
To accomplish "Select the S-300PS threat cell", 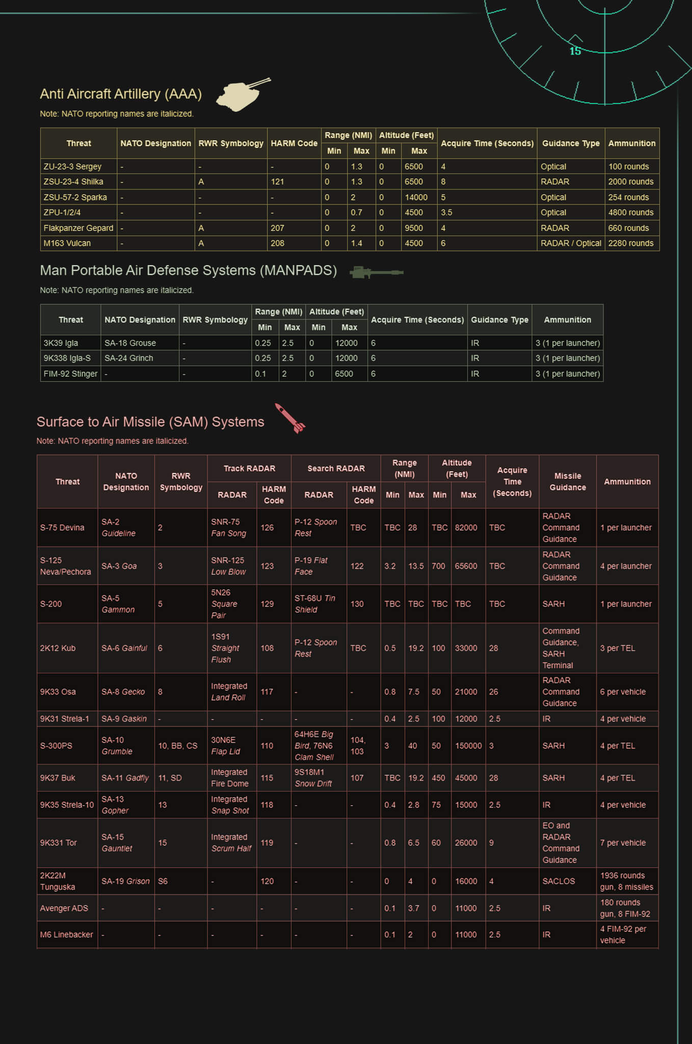I will [x=57, y=746].
